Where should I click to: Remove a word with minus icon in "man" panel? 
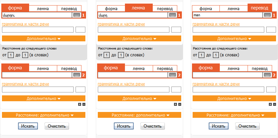coord(274,104)
